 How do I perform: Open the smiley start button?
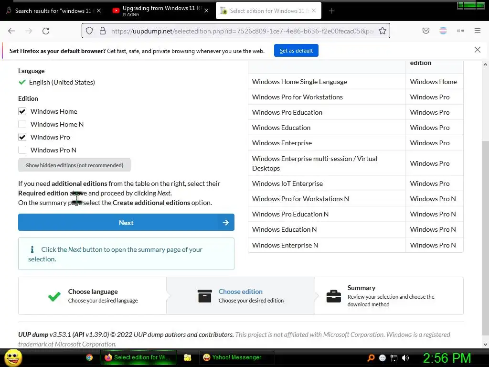(13, 357)
